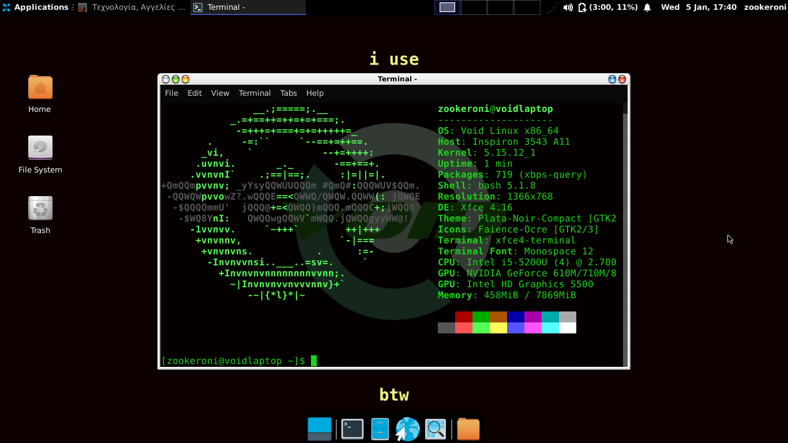Click the 'Memory: 458MiB / 7869MiB' line
The height and width of the screenshot is (443, 788).
pyautogui.click(x=507, y=295)
